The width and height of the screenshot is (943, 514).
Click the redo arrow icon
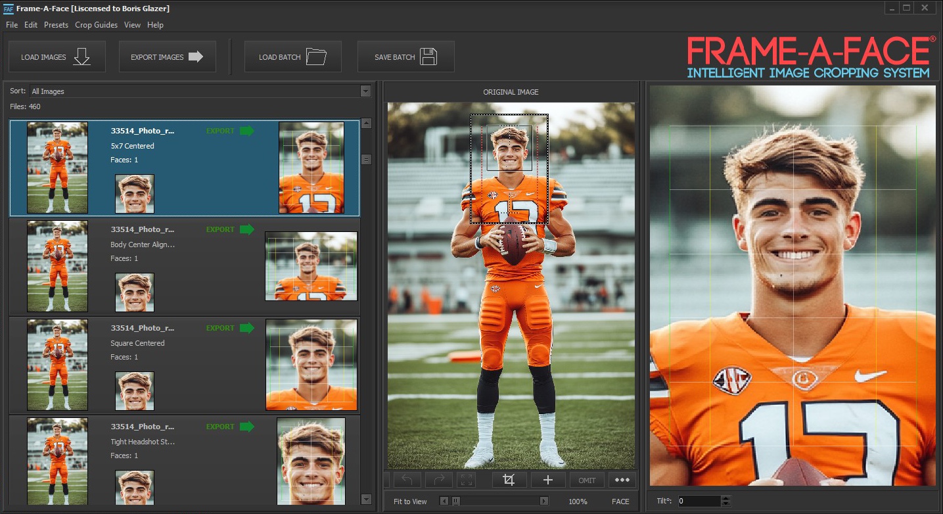(x=439, y=480)
